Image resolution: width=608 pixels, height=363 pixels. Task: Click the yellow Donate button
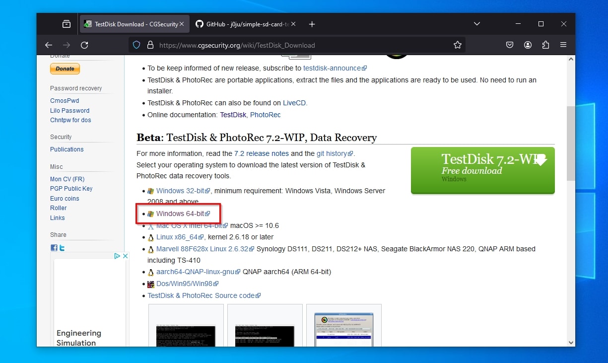point(65,69)
